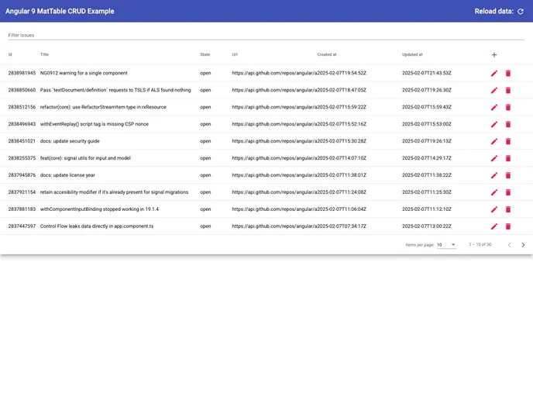Edit the docs: update security guide issue
This screenshot has height=397, width=533.
(494, 141)
